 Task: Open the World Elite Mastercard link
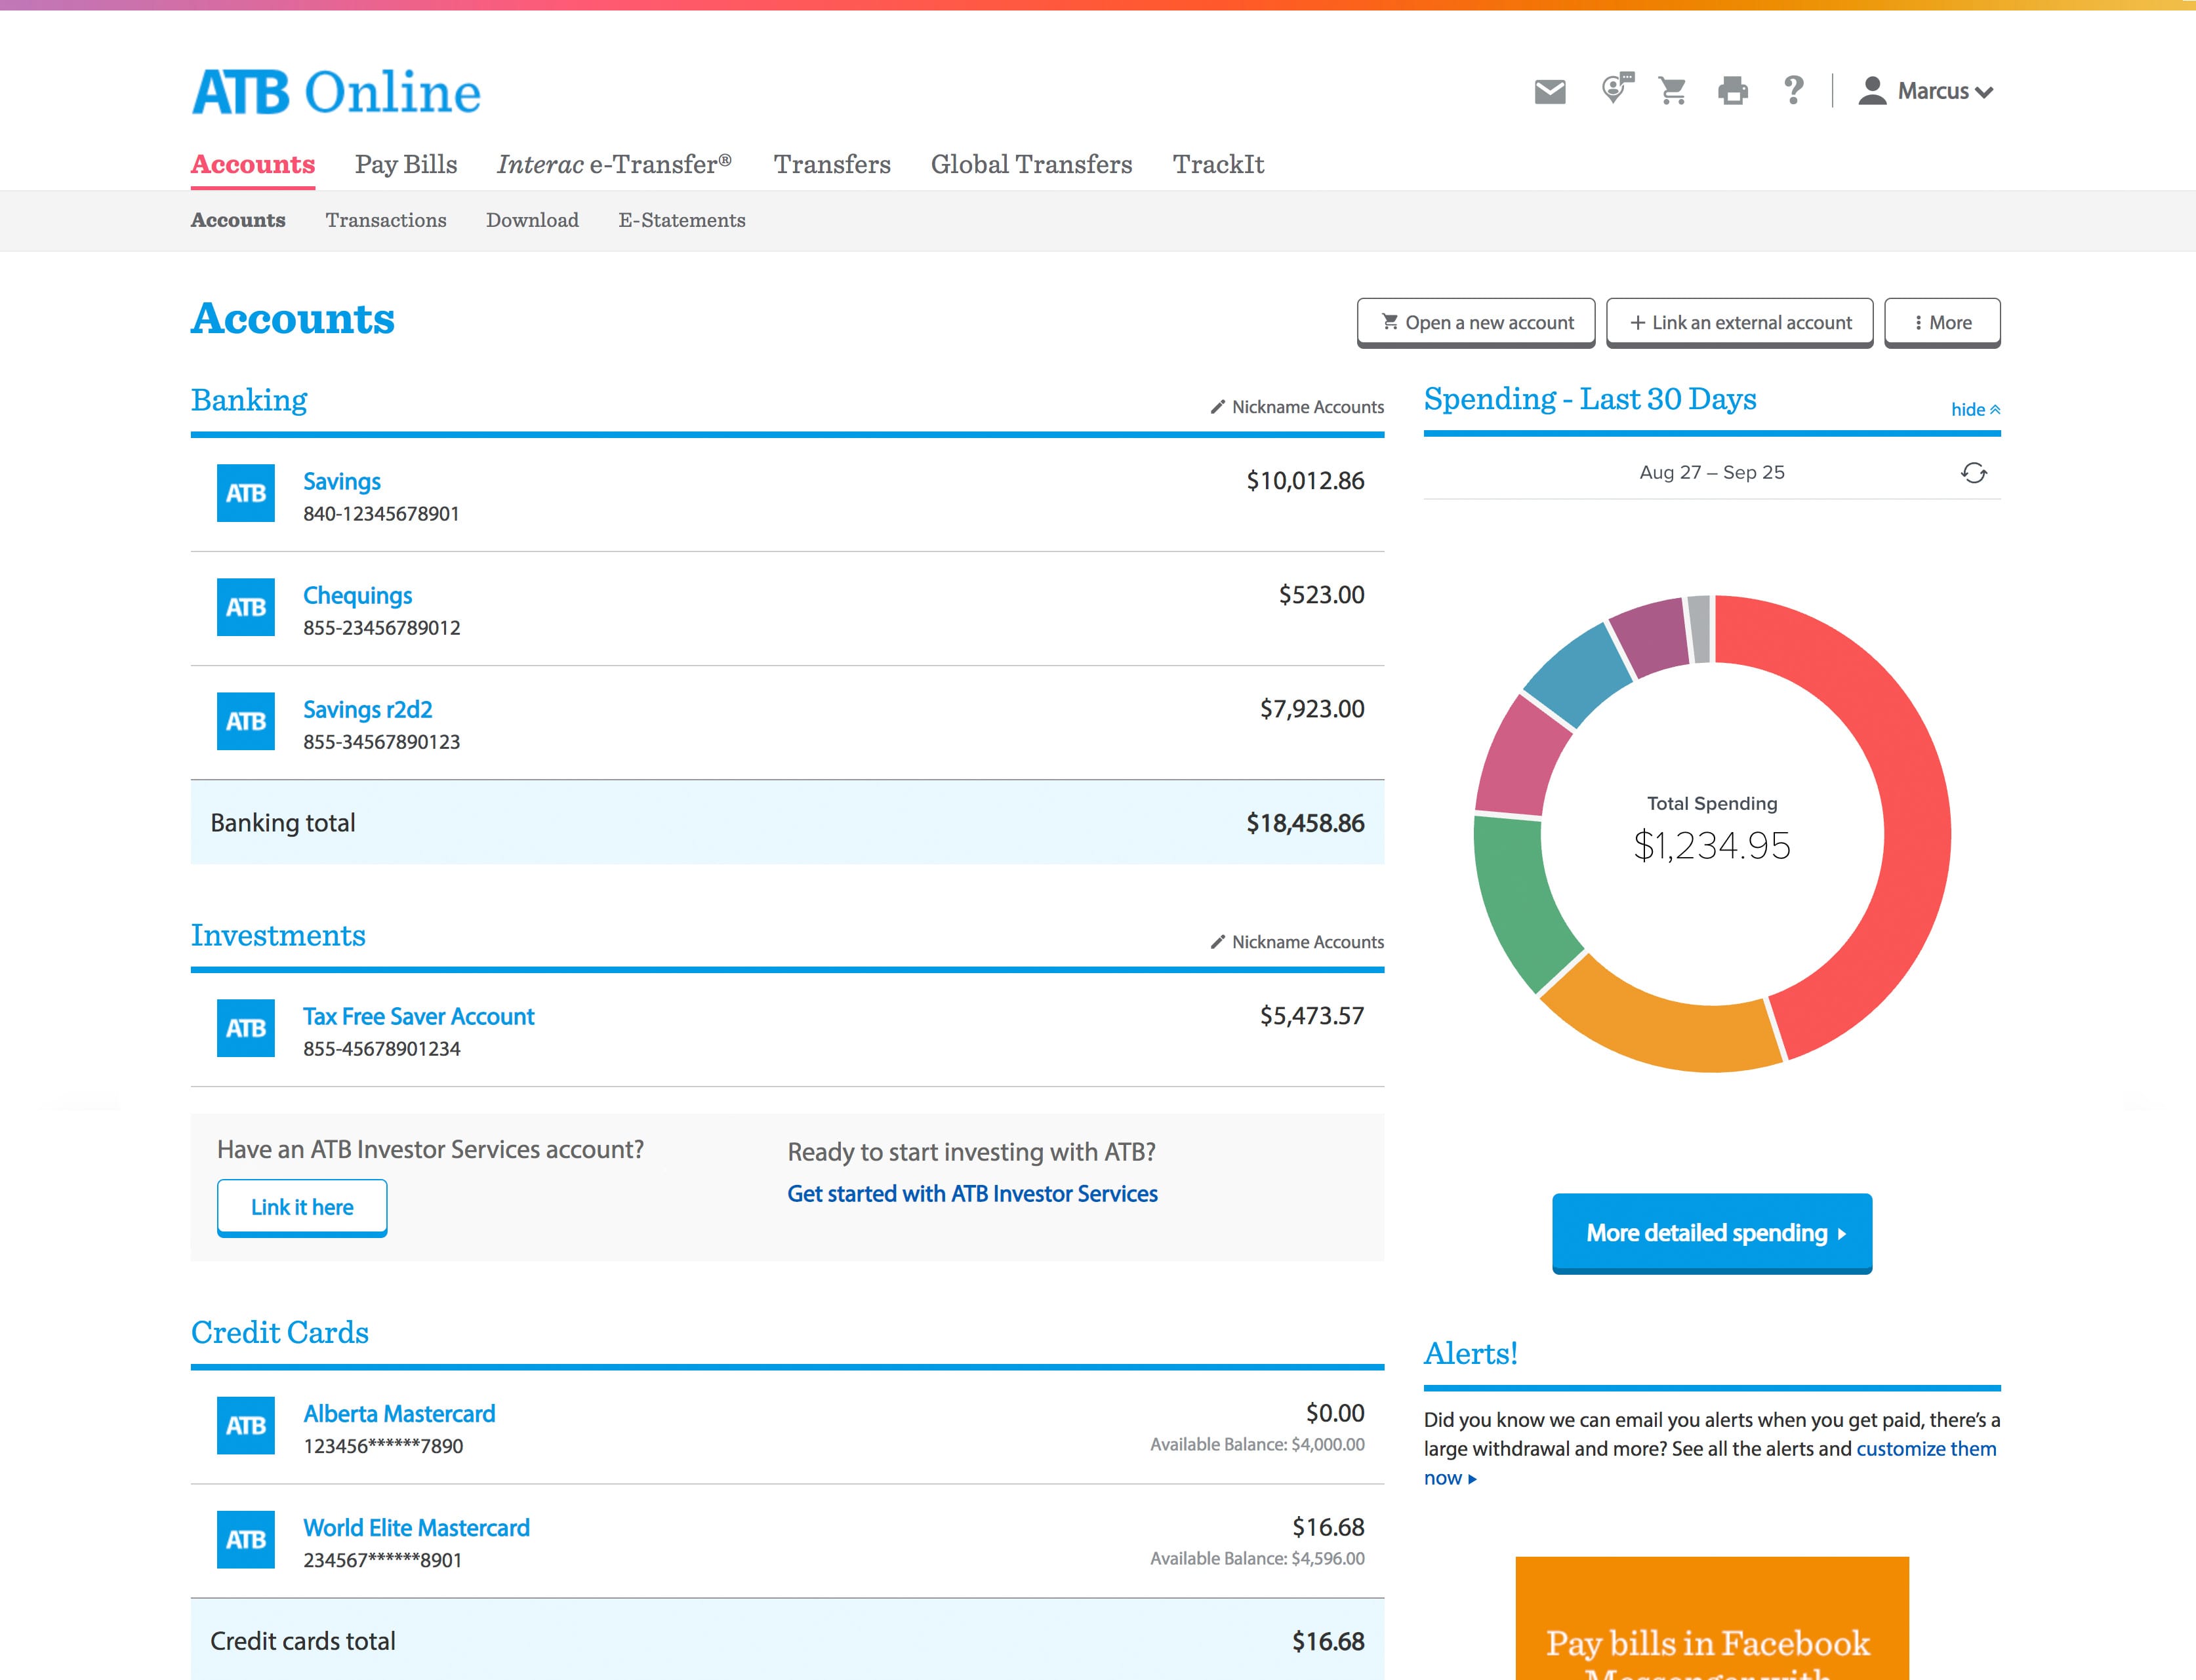click(x=416, y=1527)
